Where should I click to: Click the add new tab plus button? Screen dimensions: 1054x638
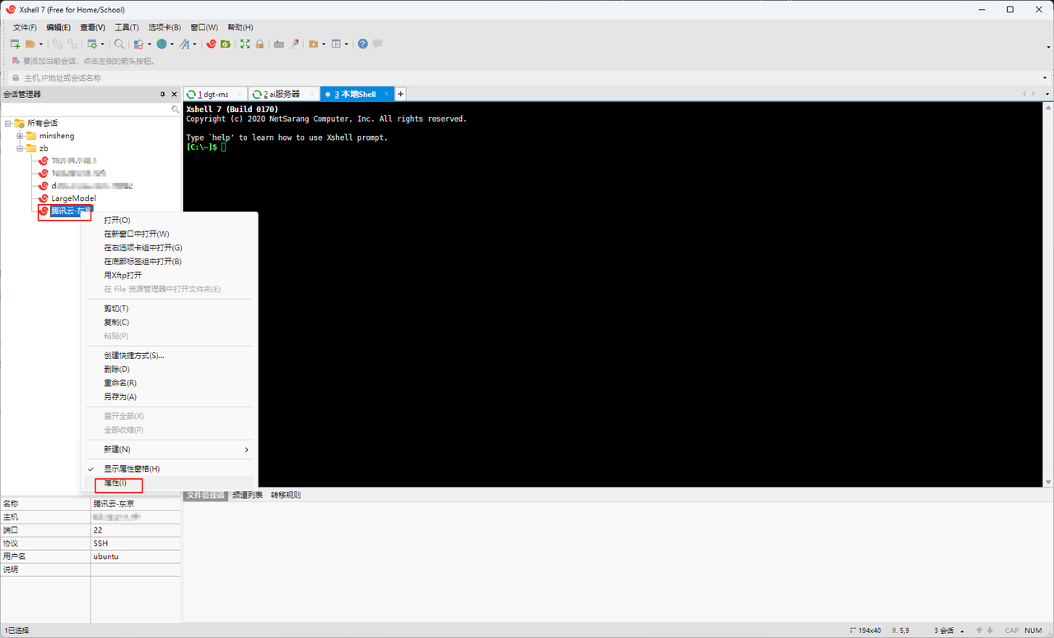[401, 95]
